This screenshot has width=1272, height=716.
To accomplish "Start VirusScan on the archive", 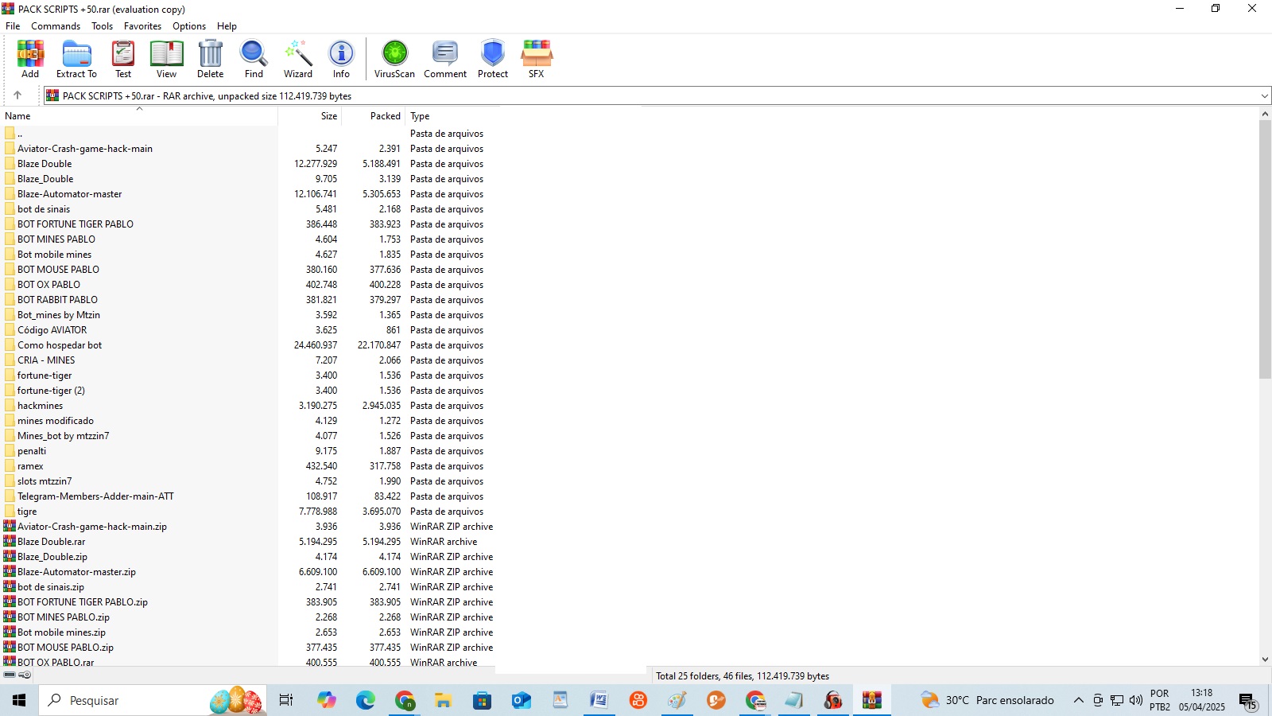I will (x=394, y=60).
